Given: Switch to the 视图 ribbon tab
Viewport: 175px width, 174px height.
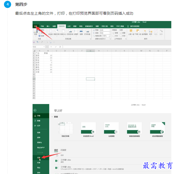Looking at the screenshot, I should point(97,26).
